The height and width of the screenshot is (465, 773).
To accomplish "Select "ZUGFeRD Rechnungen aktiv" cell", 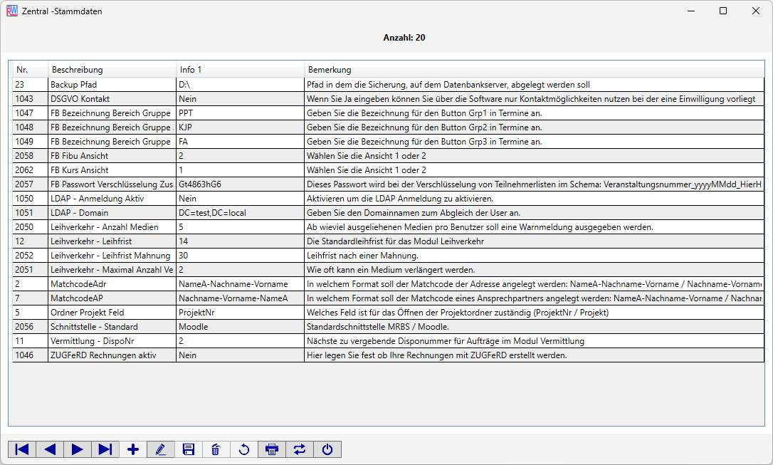I will point(112,356).
